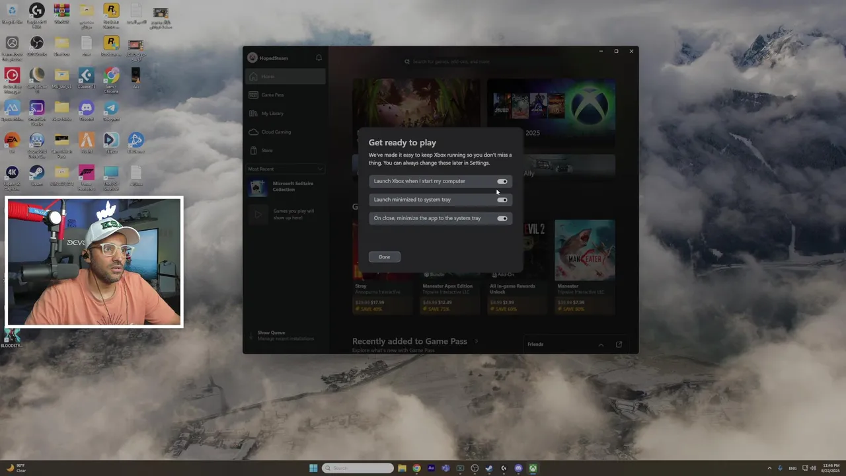Viewport: 846px width, 476px height.
Task: Open the Maneater game card
Action: [x=585, y=267]
